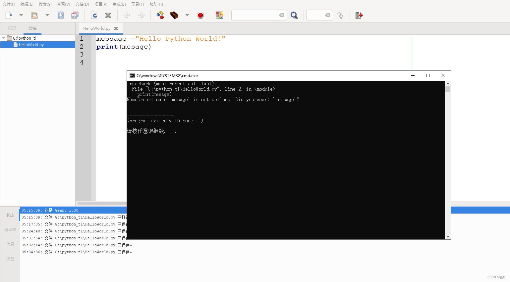Click the toolbar search text field
Image resolution: width=510 pixels, height=282 pixels.
tap(255, 15)
